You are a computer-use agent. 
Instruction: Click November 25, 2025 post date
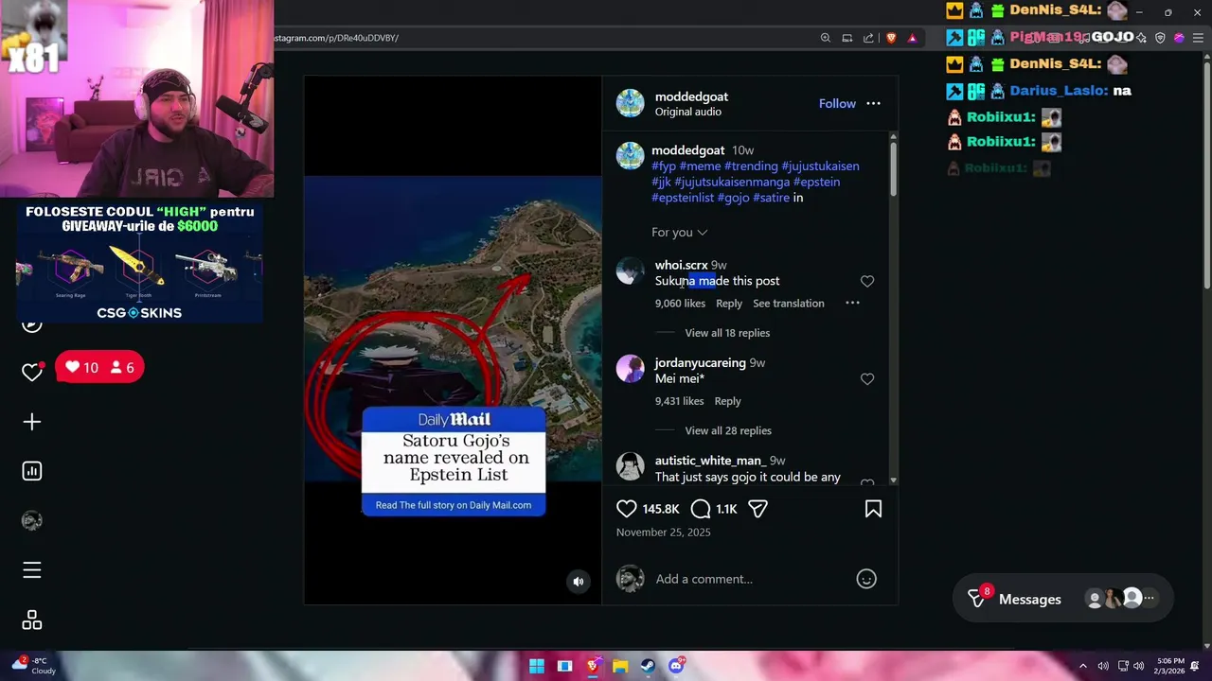663,533
